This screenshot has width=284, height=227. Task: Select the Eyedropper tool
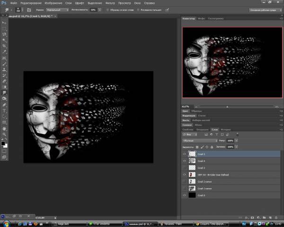tap(4, 52)
